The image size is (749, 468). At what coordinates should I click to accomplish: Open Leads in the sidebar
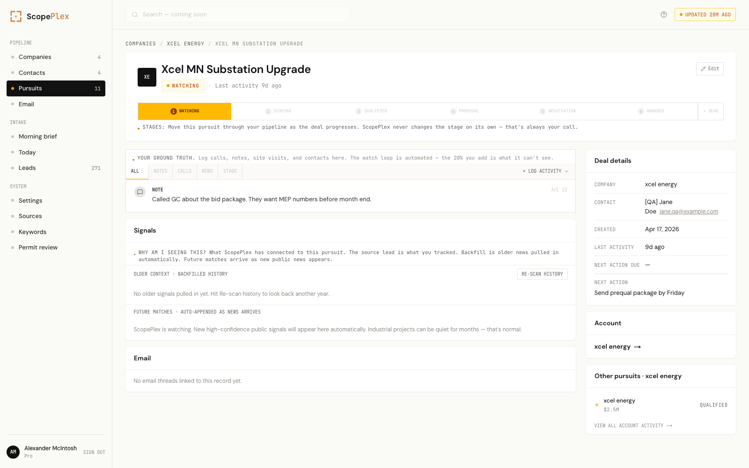[x=56, y=168]
